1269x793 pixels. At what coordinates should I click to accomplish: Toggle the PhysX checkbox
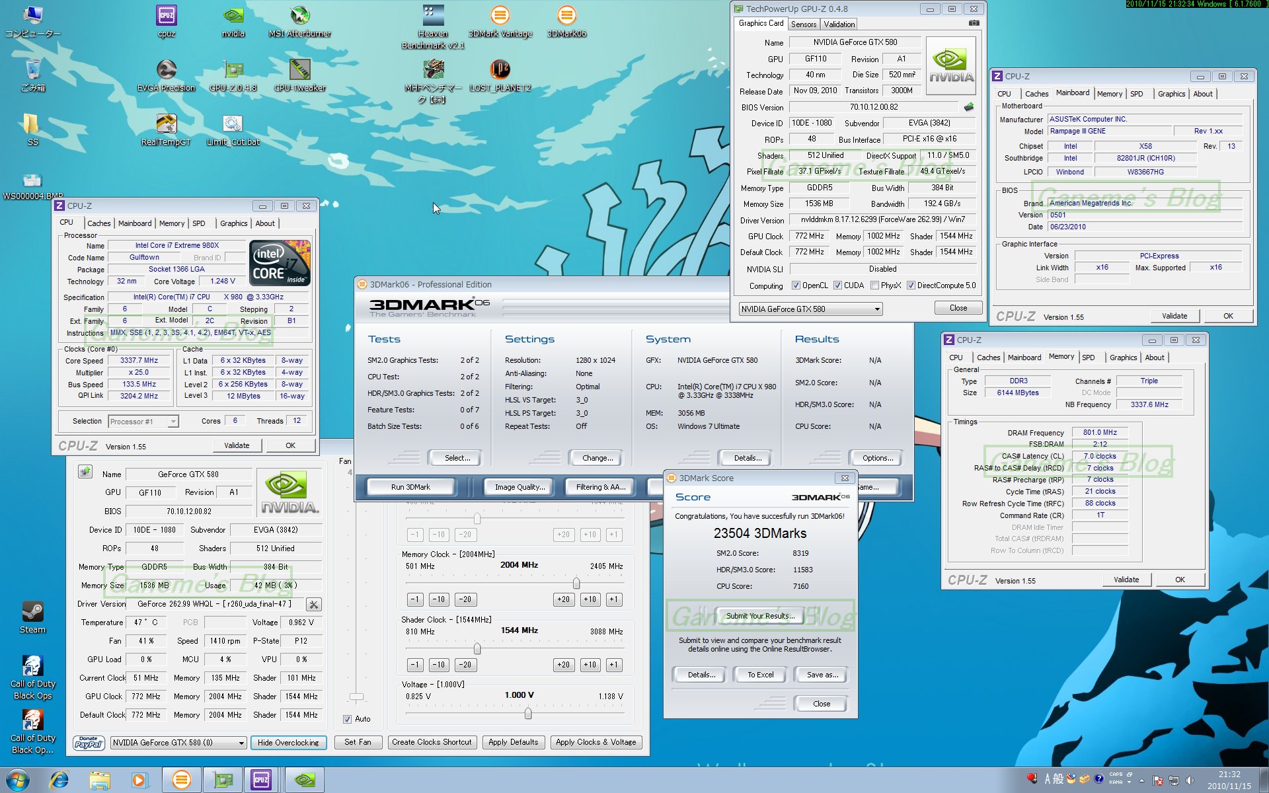point(874,285)
